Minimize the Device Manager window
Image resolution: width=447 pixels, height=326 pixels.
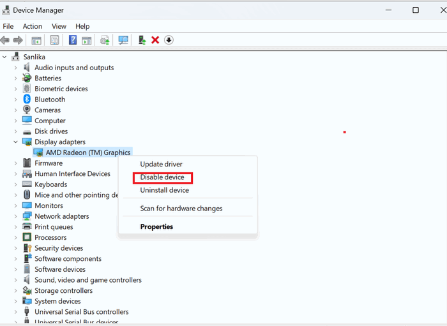click(x=388, y=10)
